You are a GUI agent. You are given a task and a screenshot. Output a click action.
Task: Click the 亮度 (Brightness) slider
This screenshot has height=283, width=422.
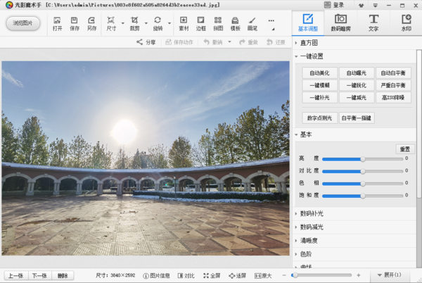(x=363, y=159)
